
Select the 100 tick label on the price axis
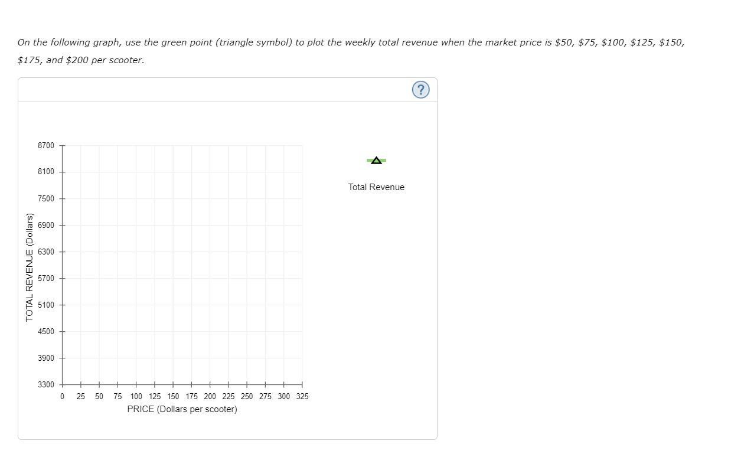click(x=136, y=397)
